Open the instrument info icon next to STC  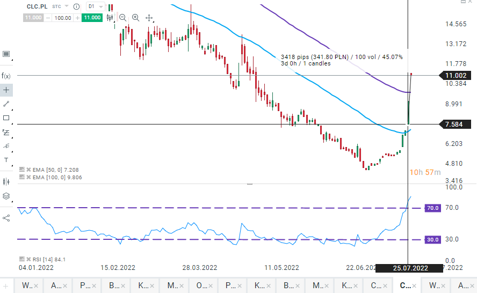click(x=77, y=6)
